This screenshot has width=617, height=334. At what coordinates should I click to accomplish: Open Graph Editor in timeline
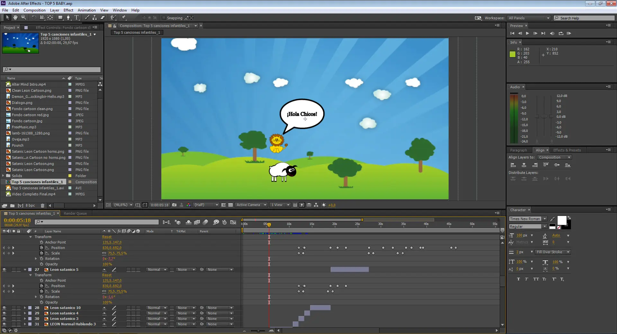pyautogui.click(x=233, y=222)
